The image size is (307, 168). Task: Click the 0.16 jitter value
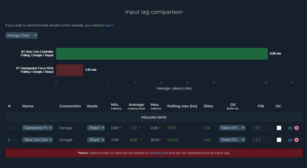coord(207,128)
